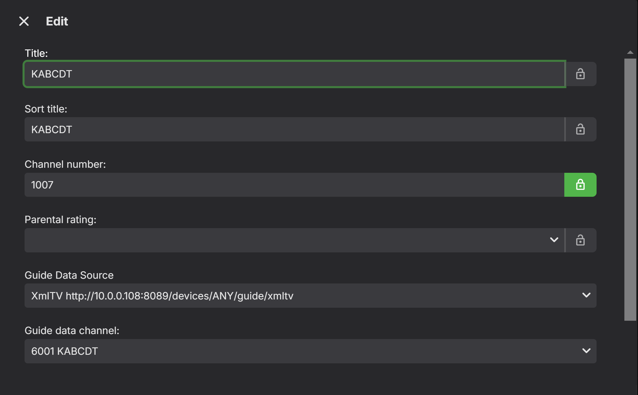Screen dimensions: 638x395
Task: Toggle the Title field lock
Action: click(x=580, y=74)
